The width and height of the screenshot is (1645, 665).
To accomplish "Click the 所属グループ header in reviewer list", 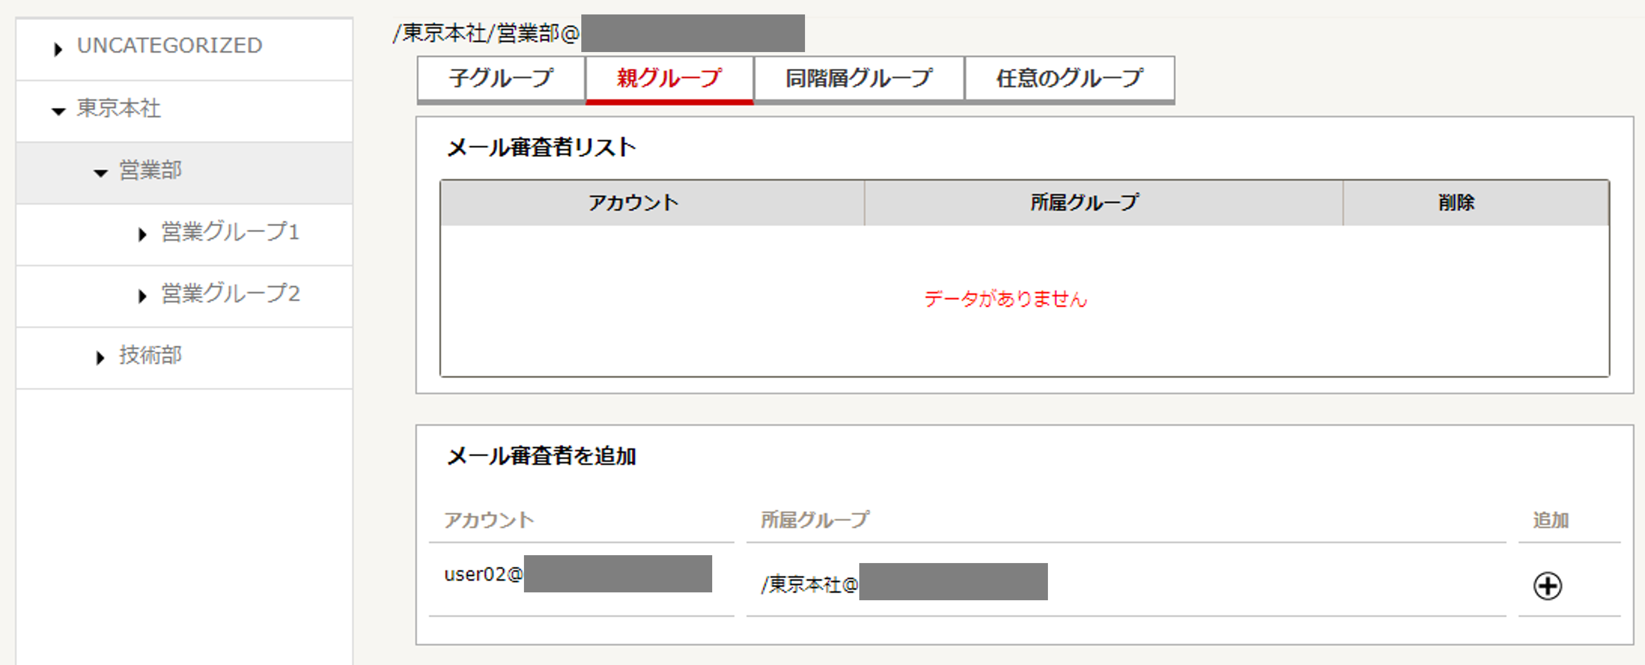I will pos(1104,203).
